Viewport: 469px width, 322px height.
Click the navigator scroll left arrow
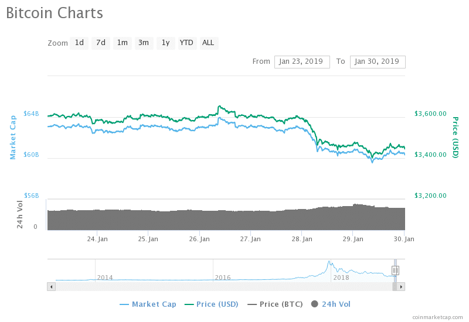52,287
